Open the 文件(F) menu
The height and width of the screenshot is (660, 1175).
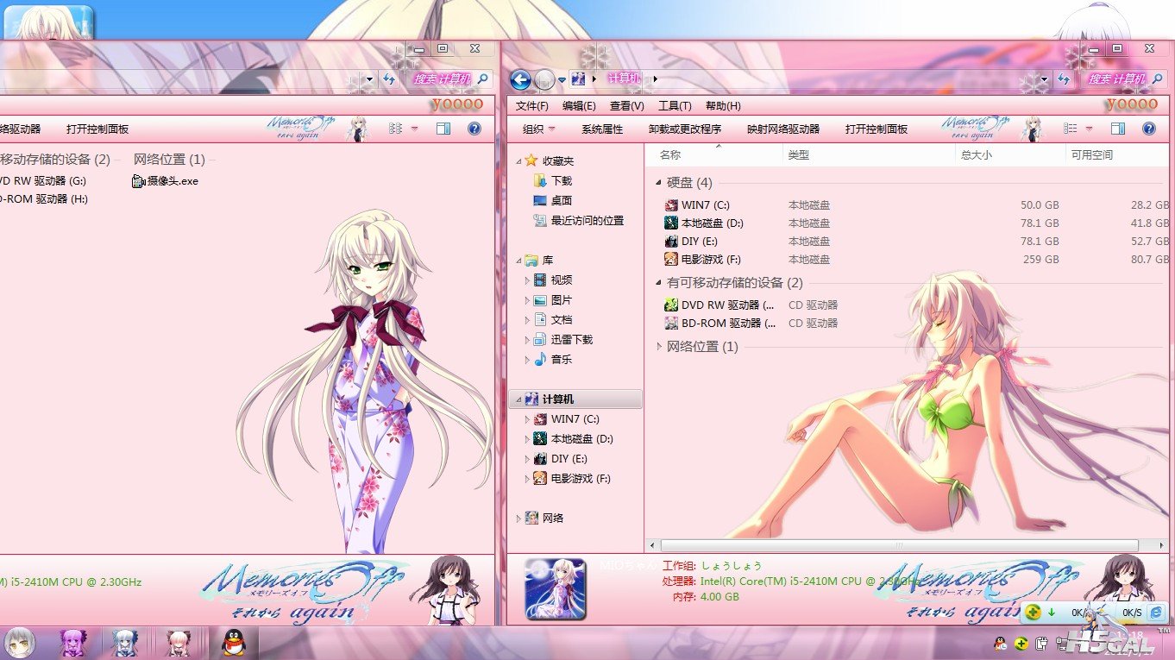click(x=532, y=106)
